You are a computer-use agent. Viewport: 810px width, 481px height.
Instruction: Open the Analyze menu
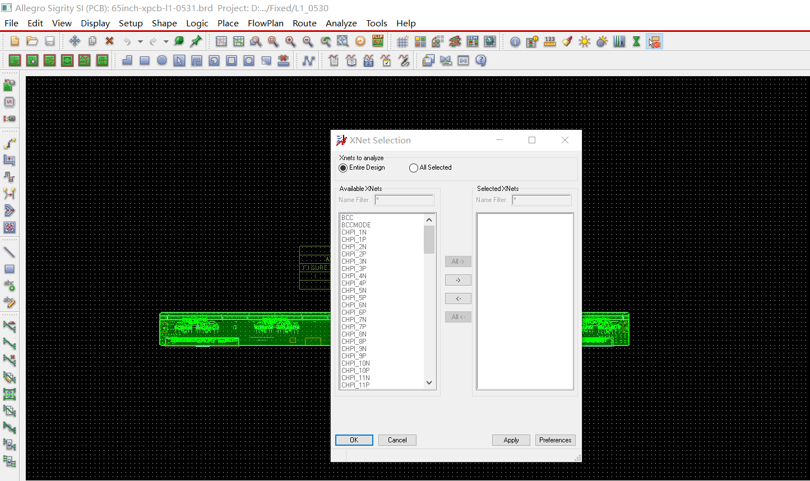(x=341, y=23)
